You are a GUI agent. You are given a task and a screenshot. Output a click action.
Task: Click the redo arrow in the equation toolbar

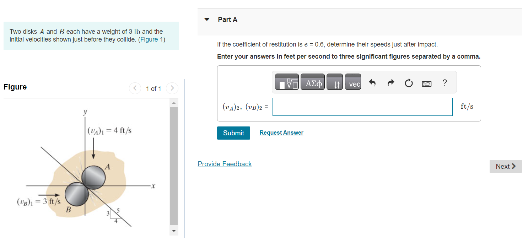pyautogui.click(x=390, y=82)
